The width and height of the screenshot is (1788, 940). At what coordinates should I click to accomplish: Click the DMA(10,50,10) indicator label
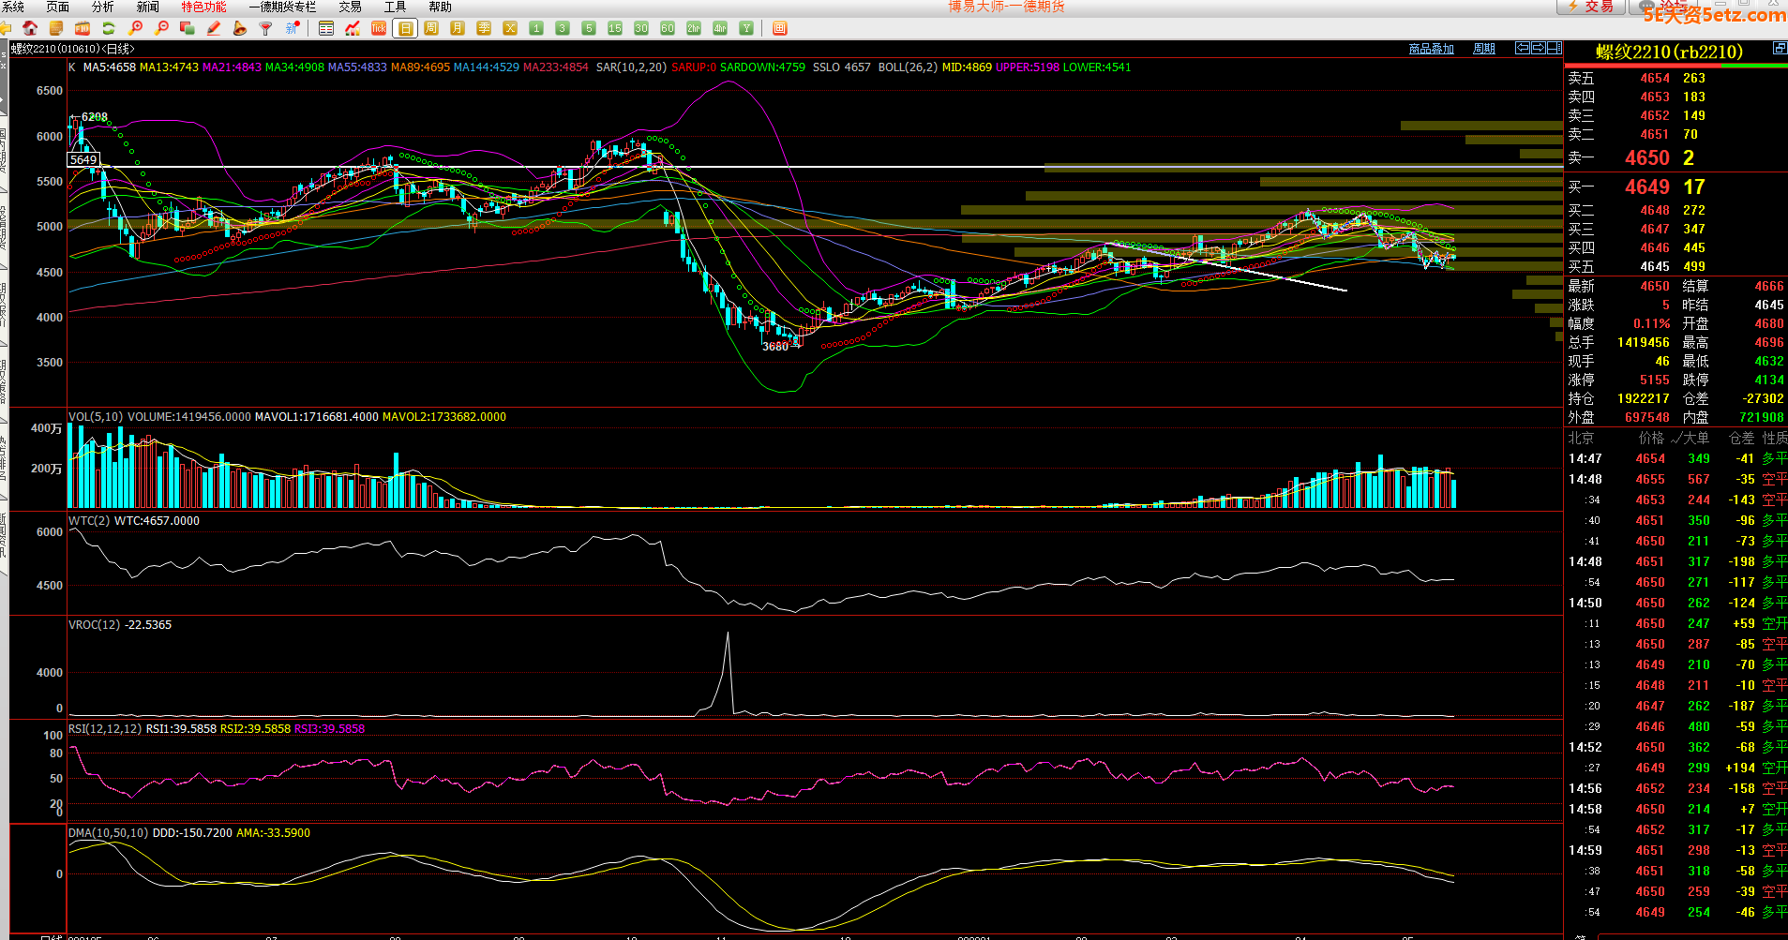108,833
